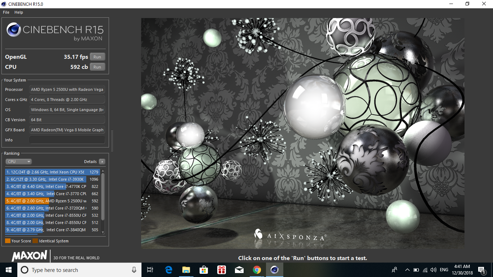
Task: Click the taskbar search box
Action: click(x=79, y=270)
